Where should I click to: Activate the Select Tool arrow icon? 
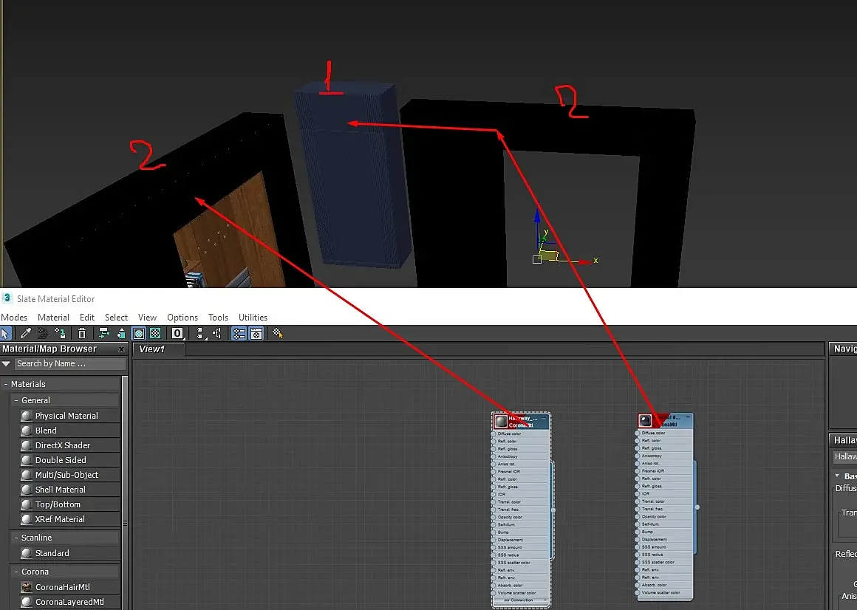click(x=5, y=333)
